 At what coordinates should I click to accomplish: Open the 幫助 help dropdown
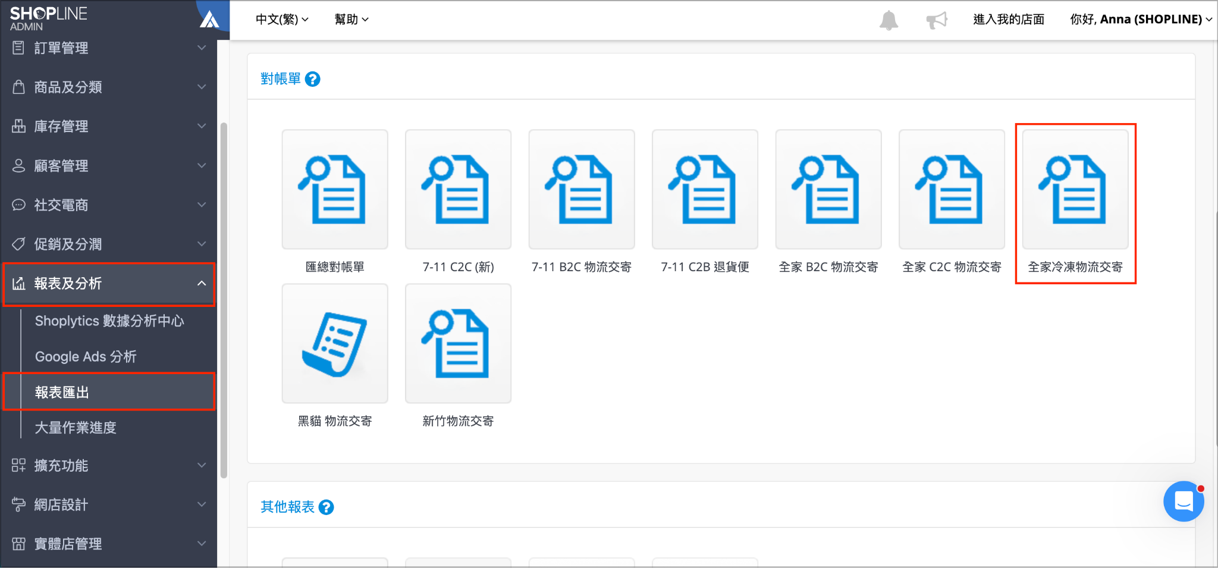[351, 20]
